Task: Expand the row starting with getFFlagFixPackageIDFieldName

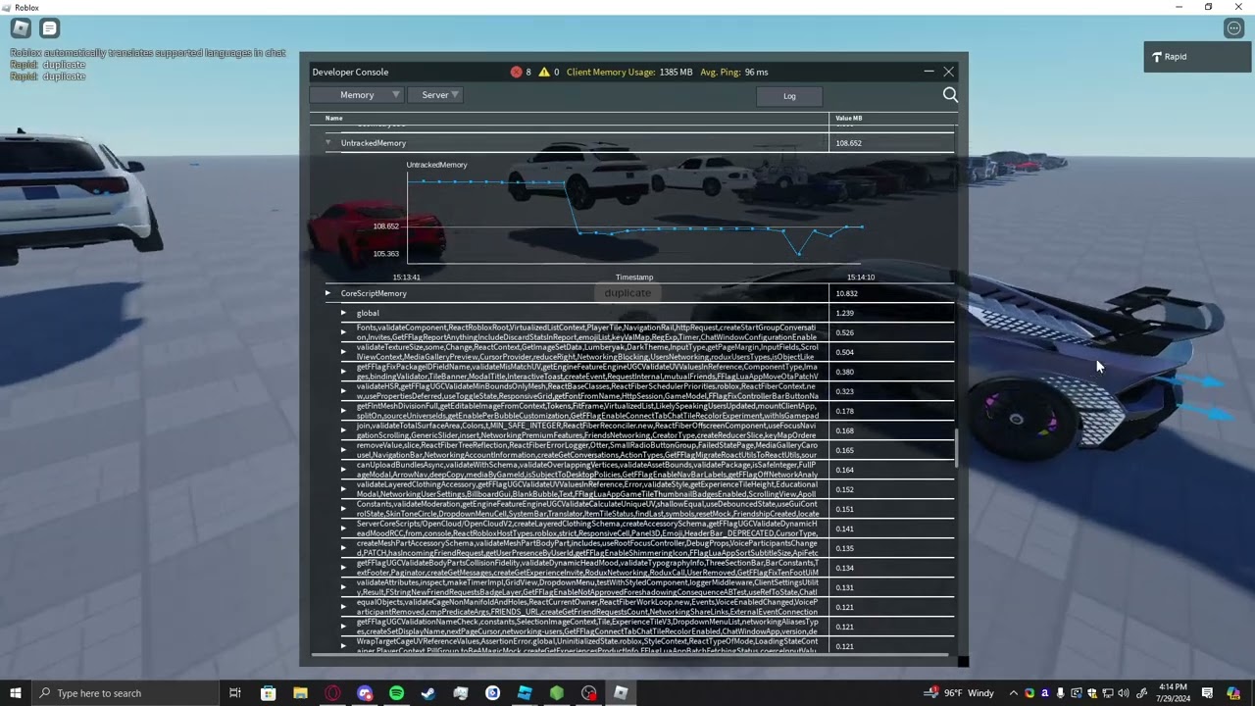Action: [x=343, y=372]
